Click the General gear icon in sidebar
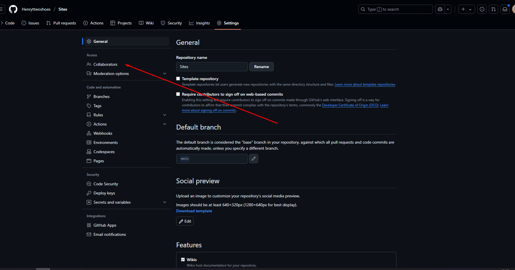Image resolution: width=515 pixels, height=270 pixels. click(89, 41)
